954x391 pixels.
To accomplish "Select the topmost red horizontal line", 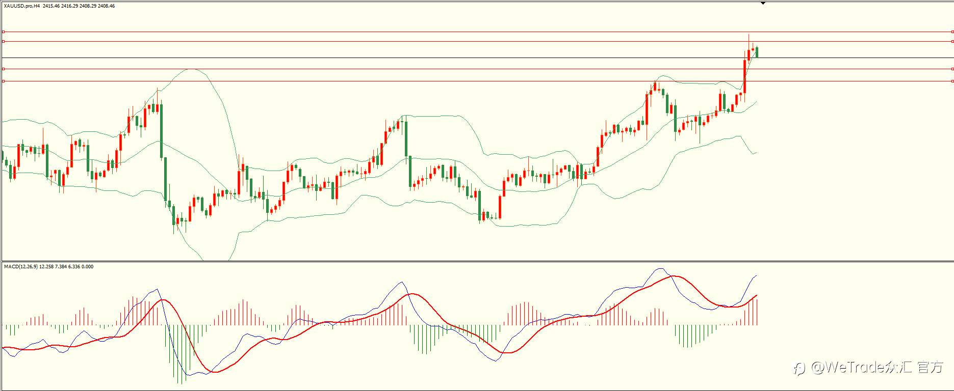I will tap(477, 32).
